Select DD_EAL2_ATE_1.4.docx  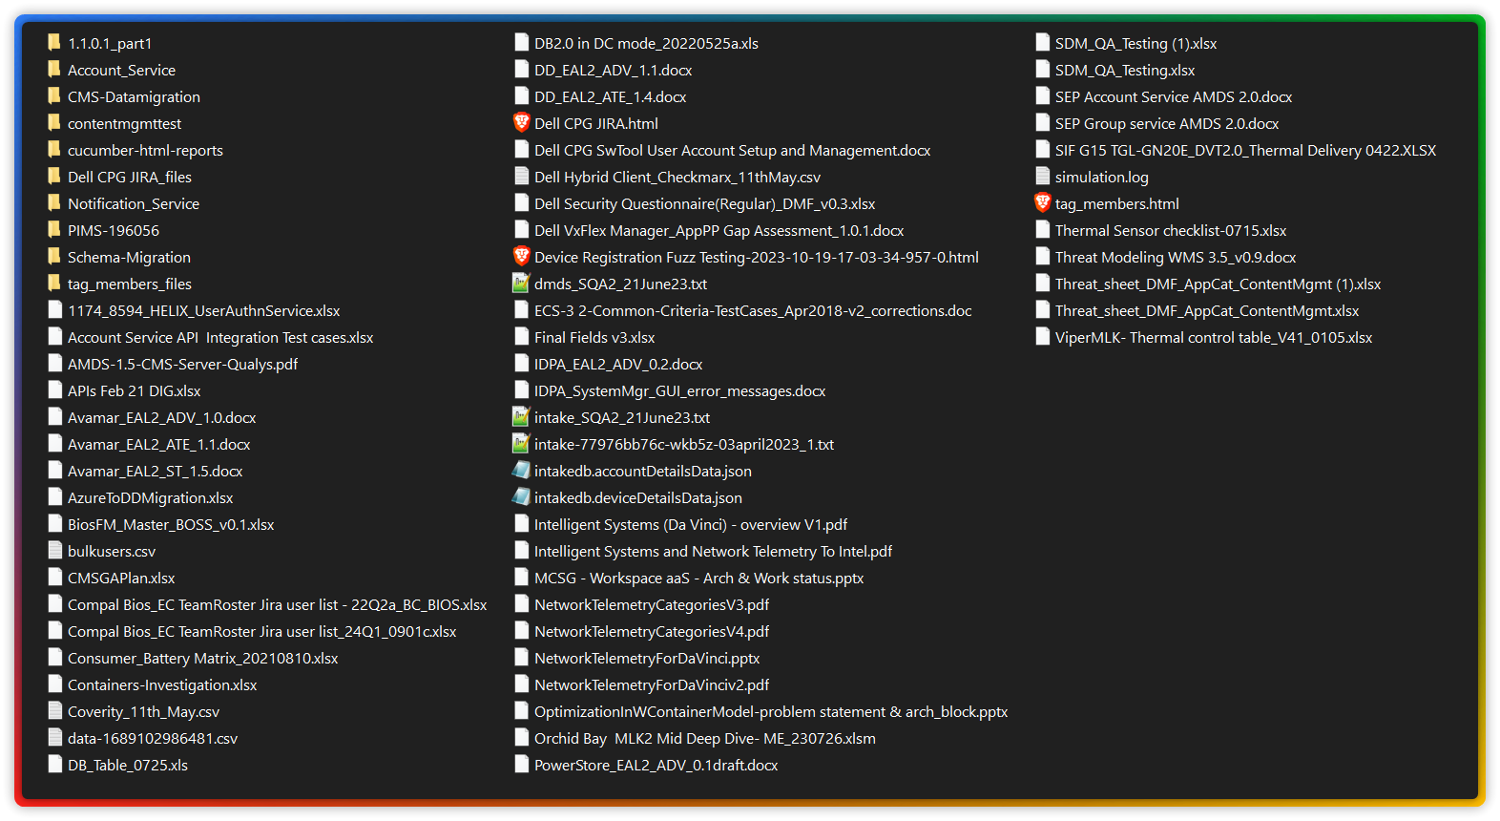(x=611, y=96)
